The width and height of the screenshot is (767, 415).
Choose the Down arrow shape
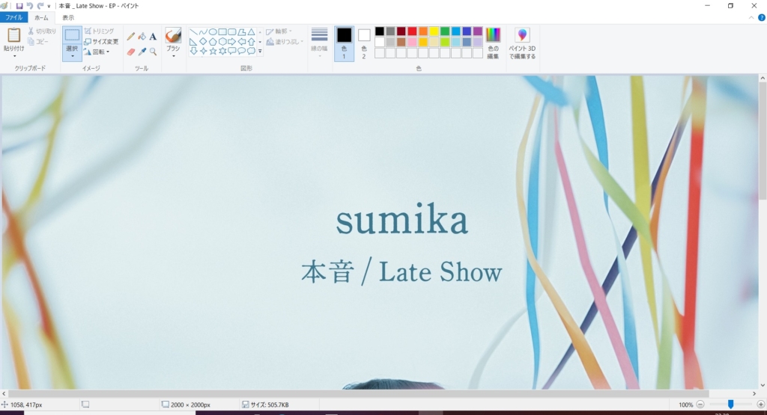click(194, 51)
